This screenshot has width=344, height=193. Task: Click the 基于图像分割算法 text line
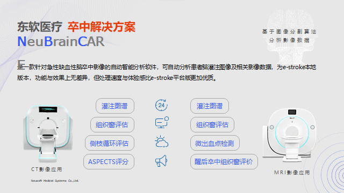(x=289, y=32)
